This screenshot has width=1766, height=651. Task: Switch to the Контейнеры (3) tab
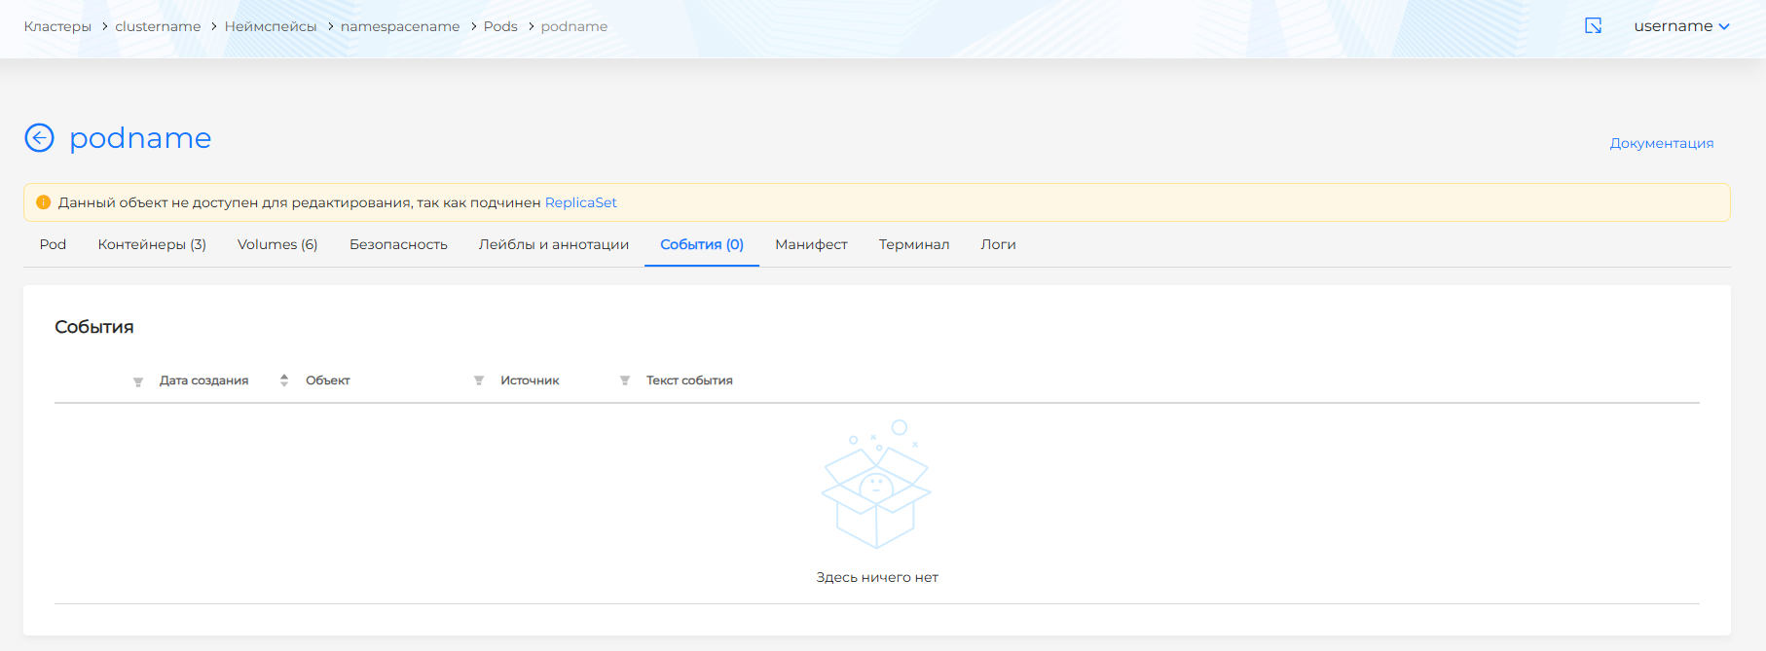(152, 244)
